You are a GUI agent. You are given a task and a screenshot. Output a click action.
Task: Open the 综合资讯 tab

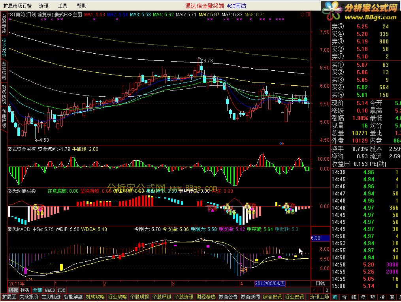272,296
